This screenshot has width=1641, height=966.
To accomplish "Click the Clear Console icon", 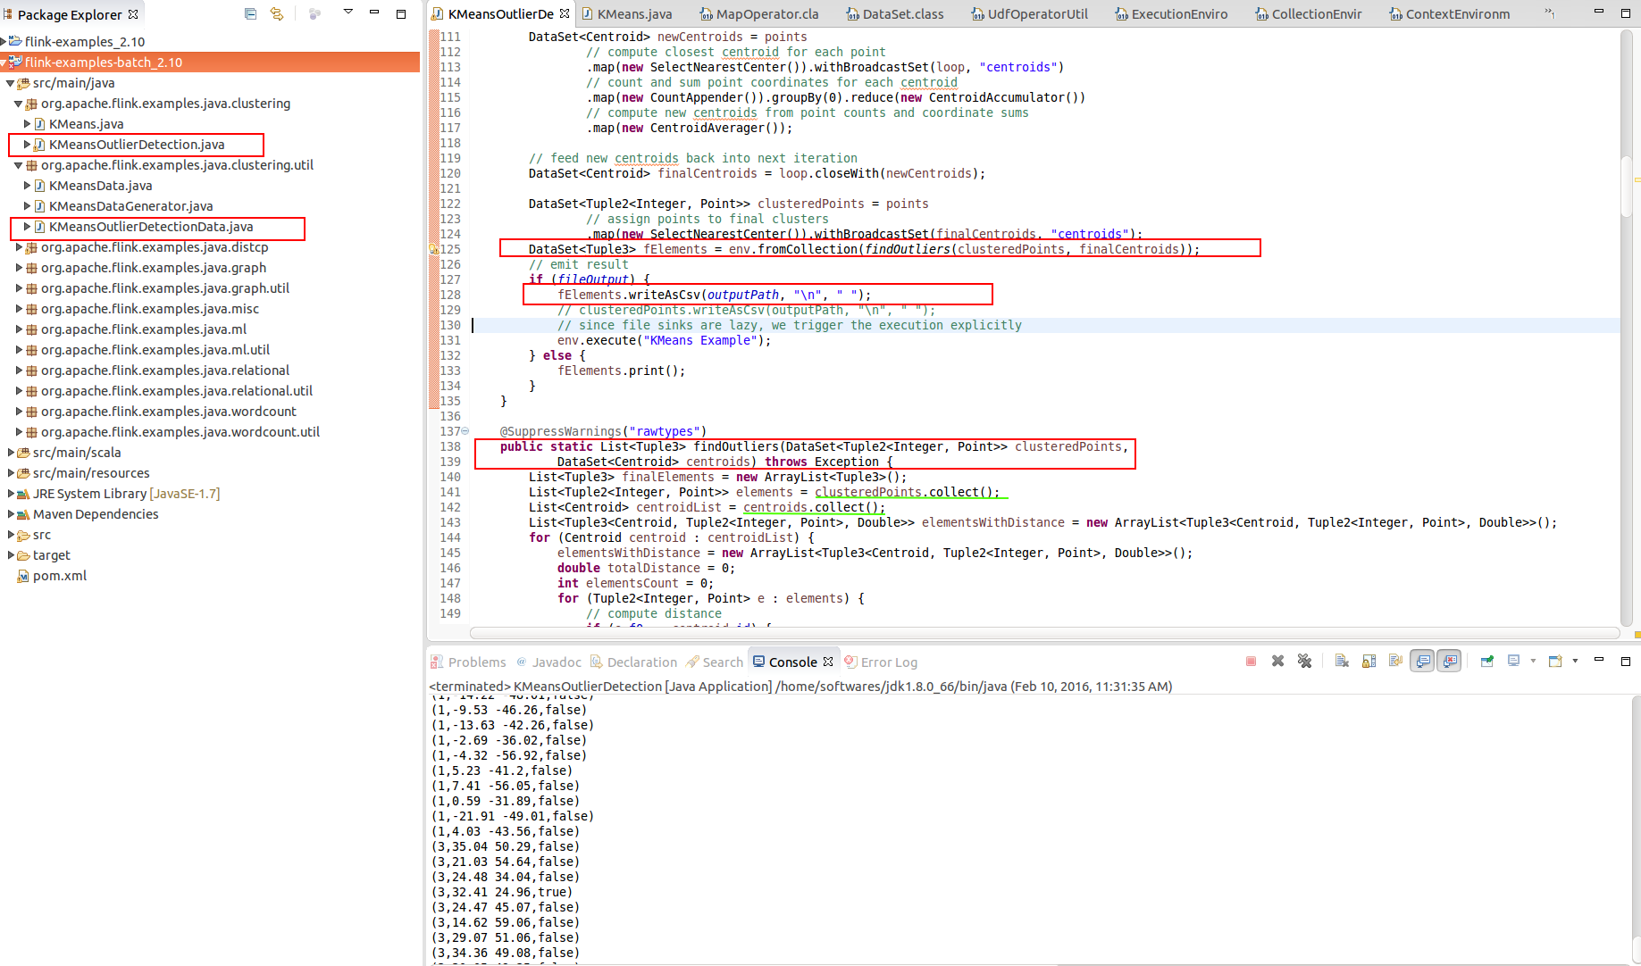I will pyautogui.click(x=1342, y=662).
